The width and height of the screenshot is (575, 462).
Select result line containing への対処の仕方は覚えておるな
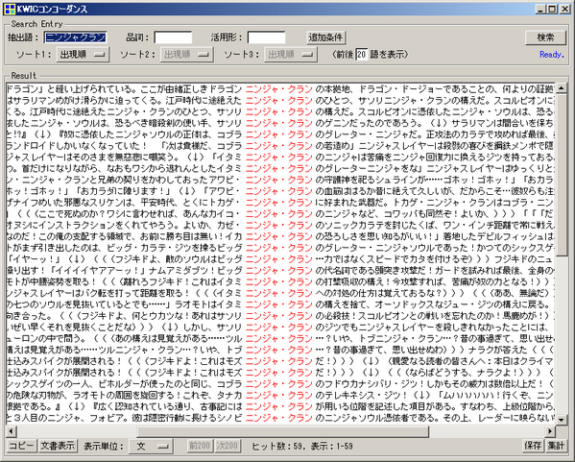pyautogui.click(x=280, y=293)
